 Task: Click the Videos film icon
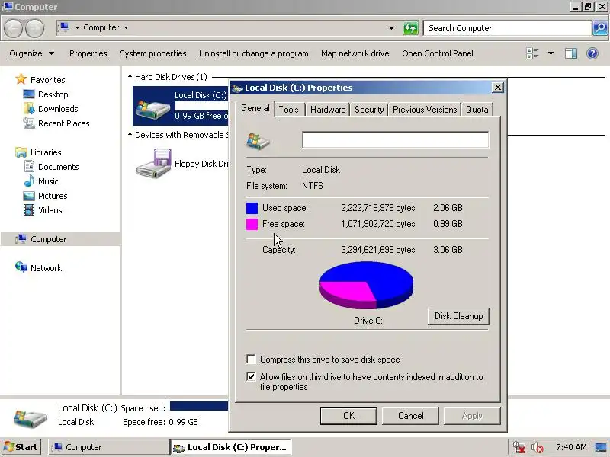tap(29, 210)
